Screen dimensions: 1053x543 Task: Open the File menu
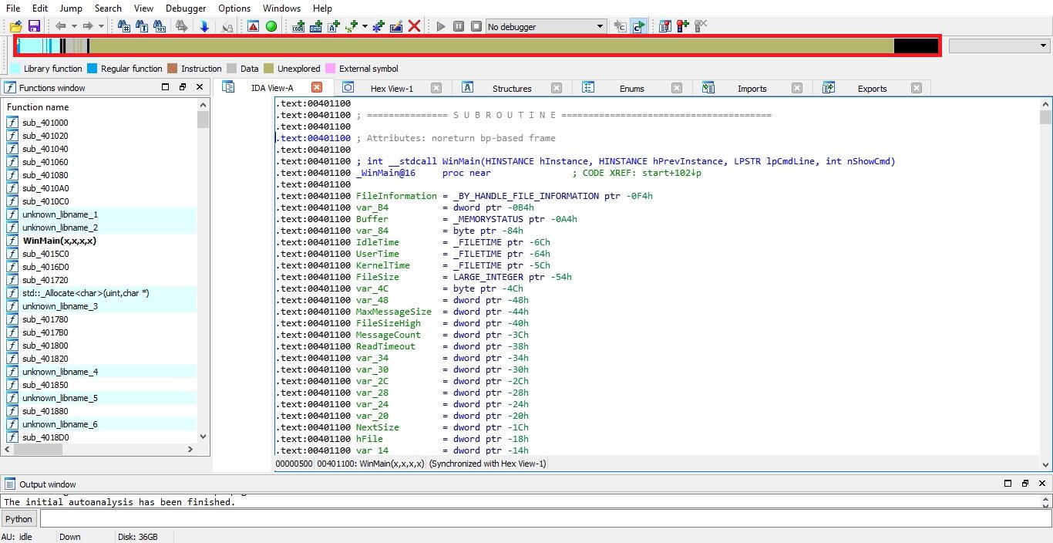tap(13, 8)
